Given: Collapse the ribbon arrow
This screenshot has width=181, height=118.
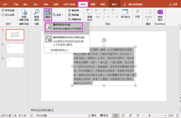Looking at the screenshot, I should tap(179, 25).
